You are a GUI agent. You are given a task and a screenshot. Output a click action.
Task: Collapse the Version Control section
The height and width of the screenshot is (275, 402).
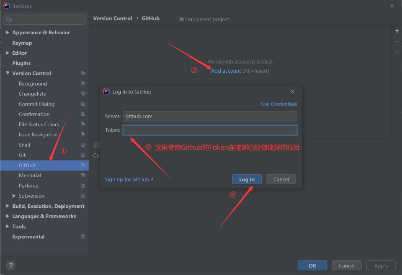click(8, 73)
